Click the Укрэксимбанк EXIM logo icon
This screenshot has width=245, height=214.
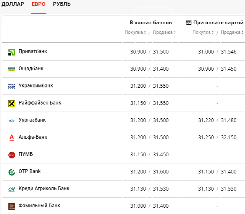coord(12,87)
